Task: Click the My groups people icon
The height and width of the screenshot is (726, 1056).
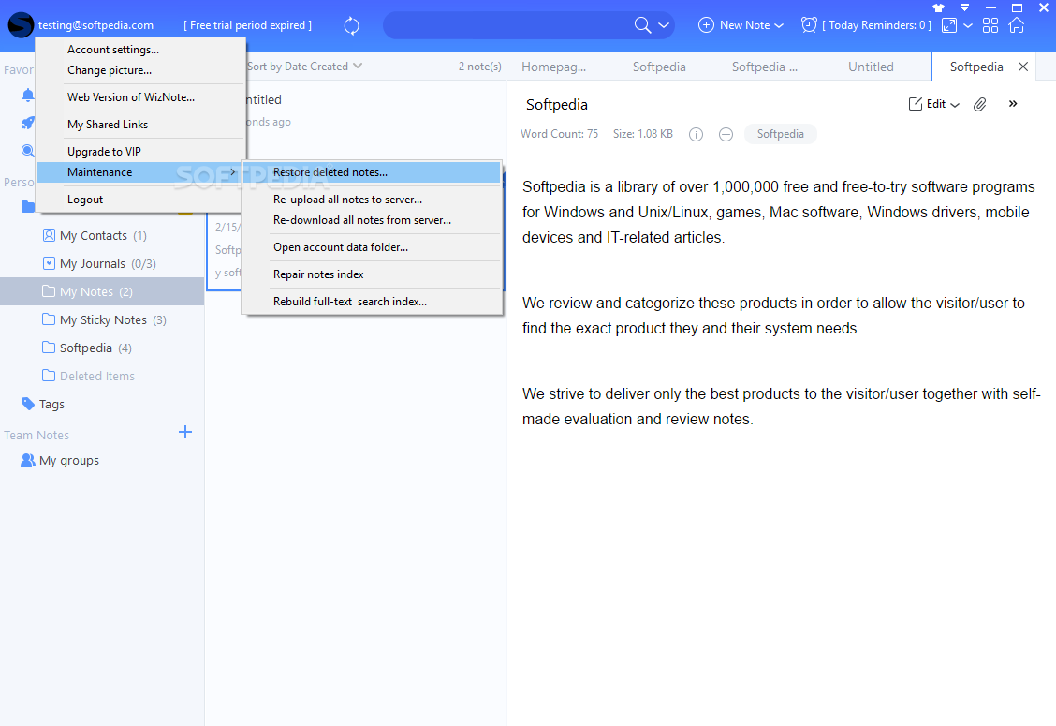Action: coord(27,460)
